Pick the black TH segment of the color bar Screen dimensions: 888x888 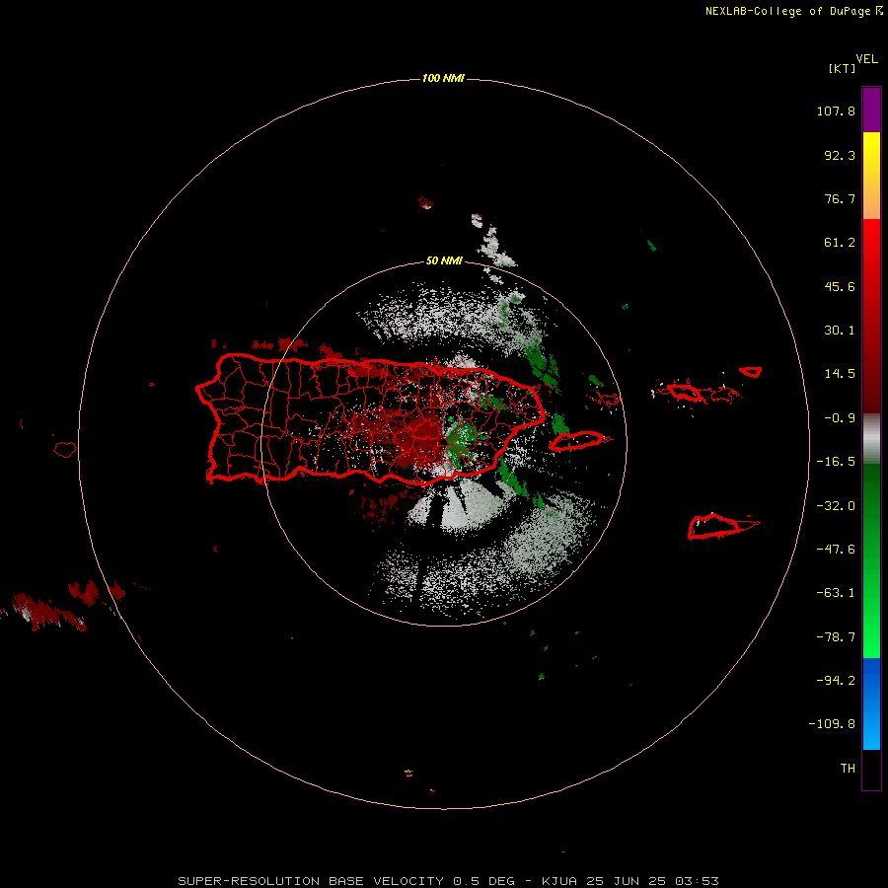[x=871, y=769]
